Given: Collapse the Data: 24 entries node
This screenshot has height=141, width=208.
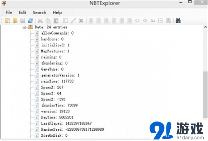Looking at the screenshot, I should (24, 27).
